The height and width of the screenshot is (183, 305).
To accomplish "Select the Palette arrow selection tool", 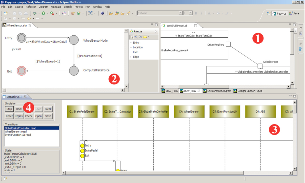I will 132,37.
